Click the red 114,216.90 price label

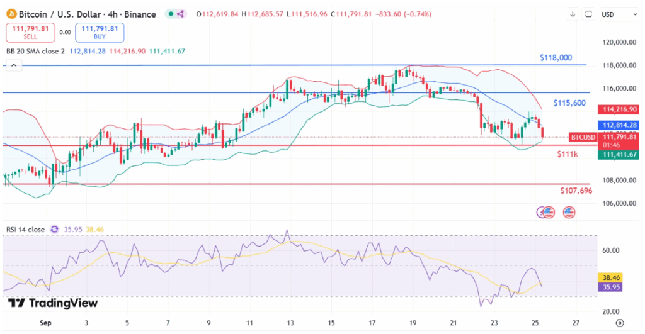tap(618, 109)
